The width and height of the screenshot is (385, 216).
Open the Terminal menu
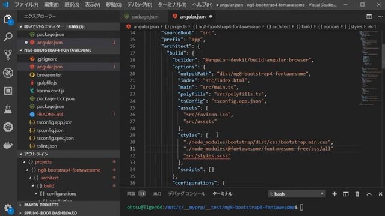172,5
